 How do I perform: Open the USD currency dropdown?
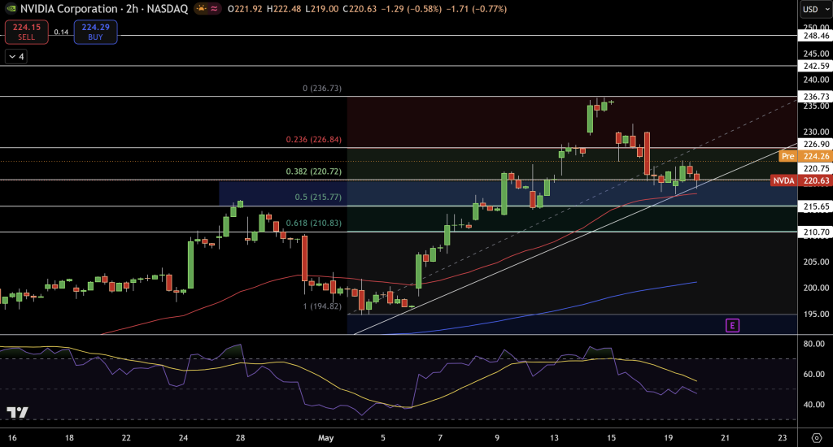[815, 9]
